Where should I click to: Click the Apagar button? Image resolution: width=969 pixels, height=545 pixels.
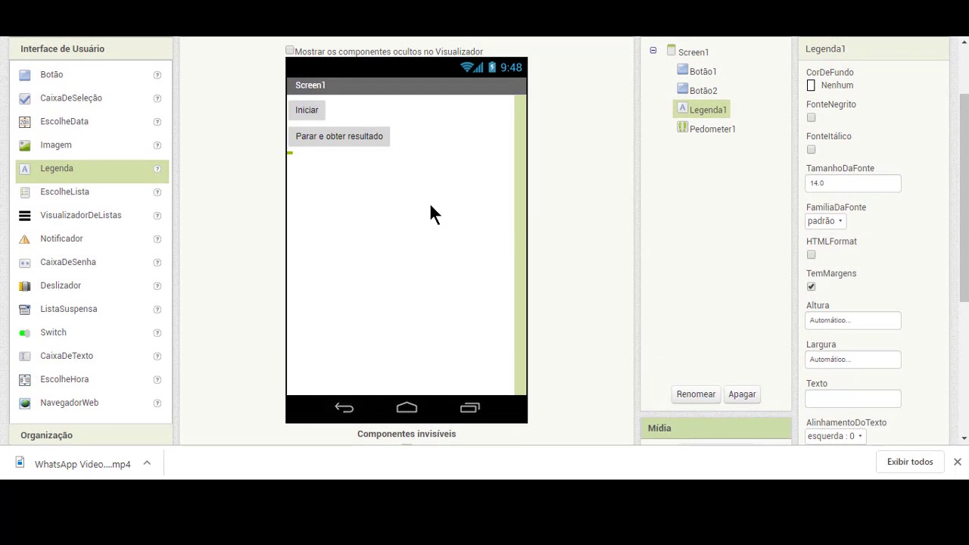pyautogui.click(x=742, y=394)
